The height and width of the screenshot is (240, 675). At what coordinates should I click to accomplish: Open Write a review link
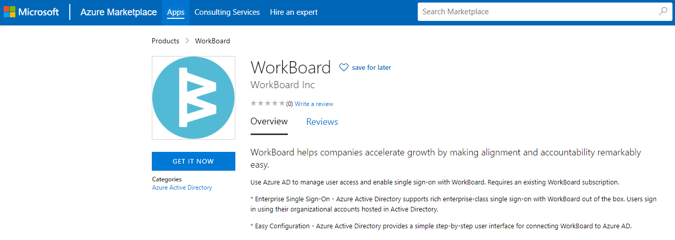[x=314, y=104]
